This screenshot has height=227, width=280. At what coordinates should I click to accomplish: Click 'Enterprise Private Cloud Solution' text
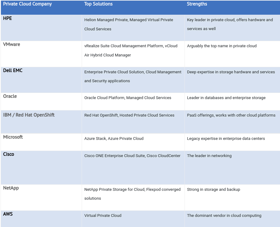[114, 72]
